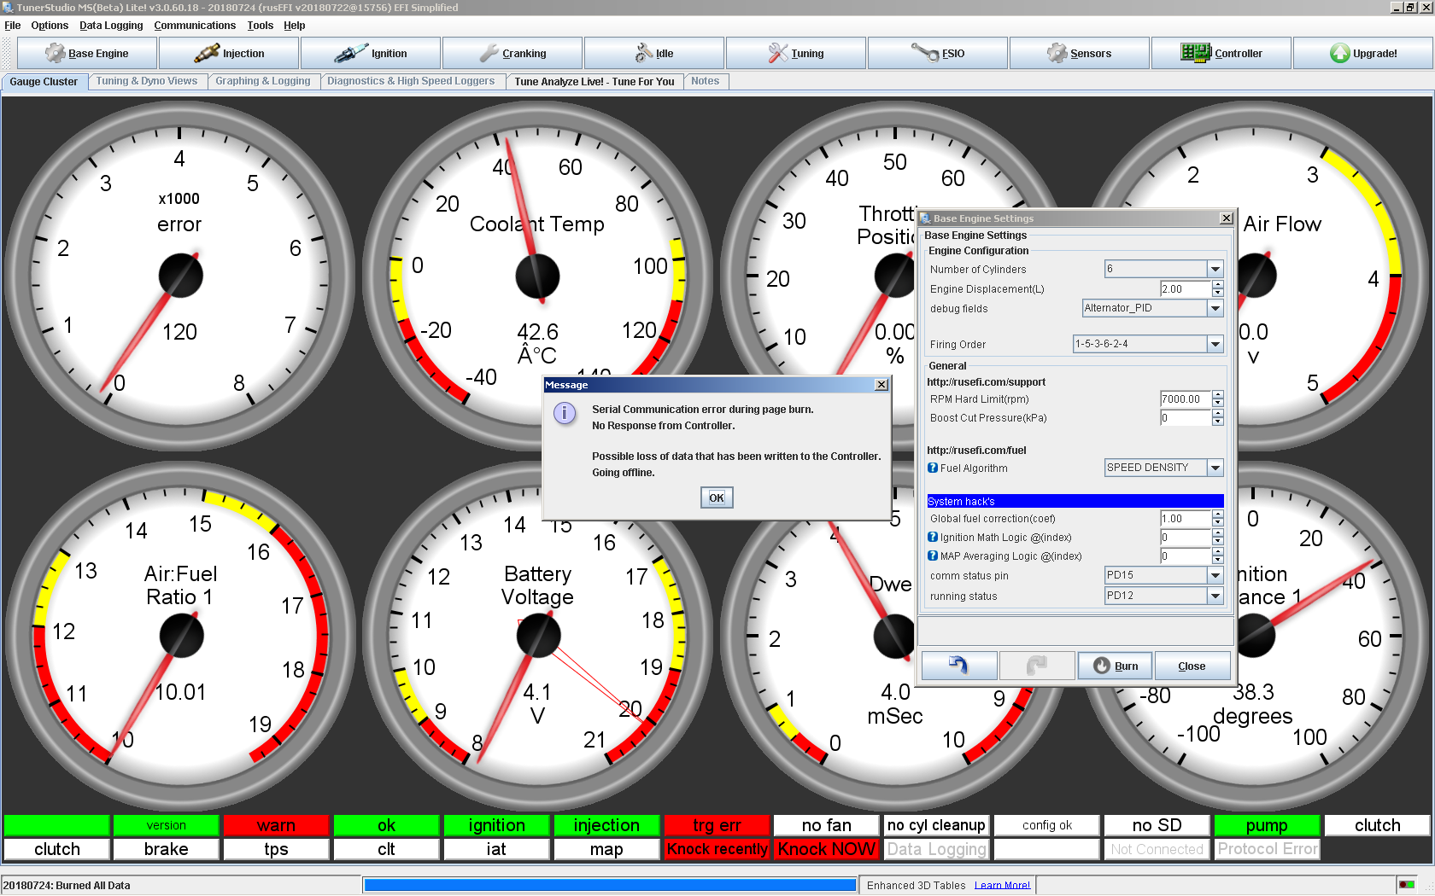Click the blue progress bar in status bar
Screen dimensions: 1435x896
pos(610,885)
